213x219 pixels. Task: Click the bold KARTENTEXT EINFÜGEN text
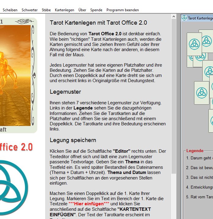pos(100,212)
